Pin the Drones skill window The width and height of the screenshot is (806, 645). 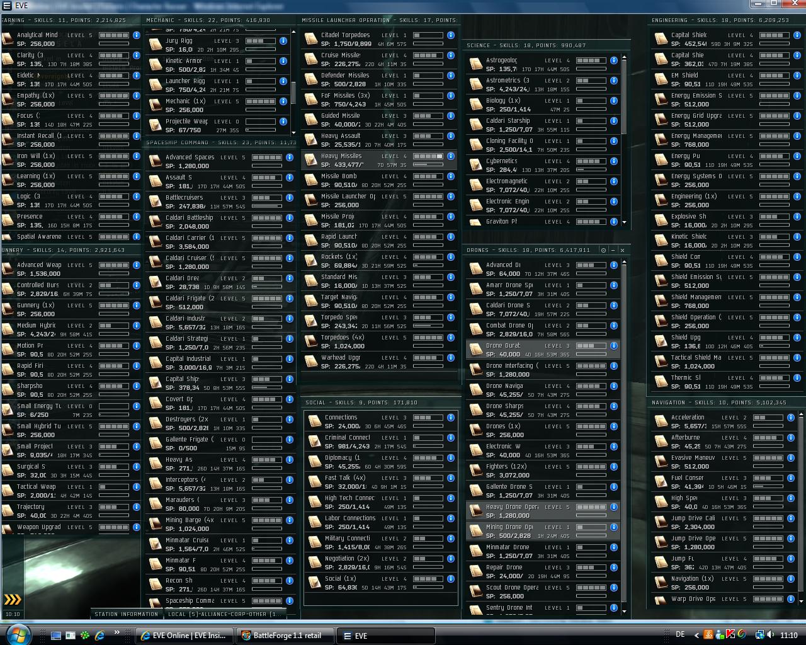pyautogui.click(x=603, y=250)
